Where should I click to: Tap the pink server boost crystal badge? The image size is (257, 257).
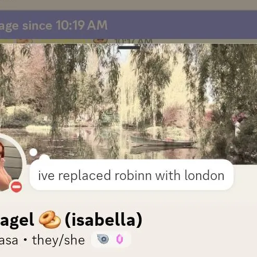120,239
